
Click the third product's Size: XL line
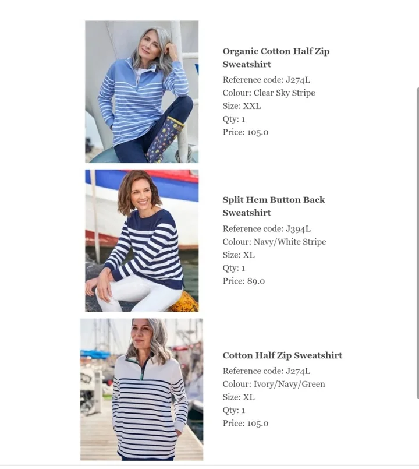tap(239, 397)
